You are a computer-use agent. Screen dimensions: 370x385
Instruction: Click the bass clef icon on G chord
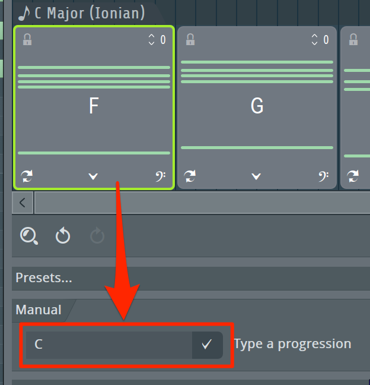click(324, 176)
